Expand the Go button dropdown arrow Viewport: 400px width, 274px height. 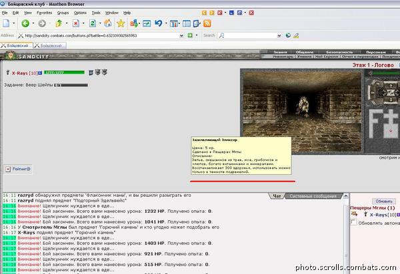(x=197, y=35)
